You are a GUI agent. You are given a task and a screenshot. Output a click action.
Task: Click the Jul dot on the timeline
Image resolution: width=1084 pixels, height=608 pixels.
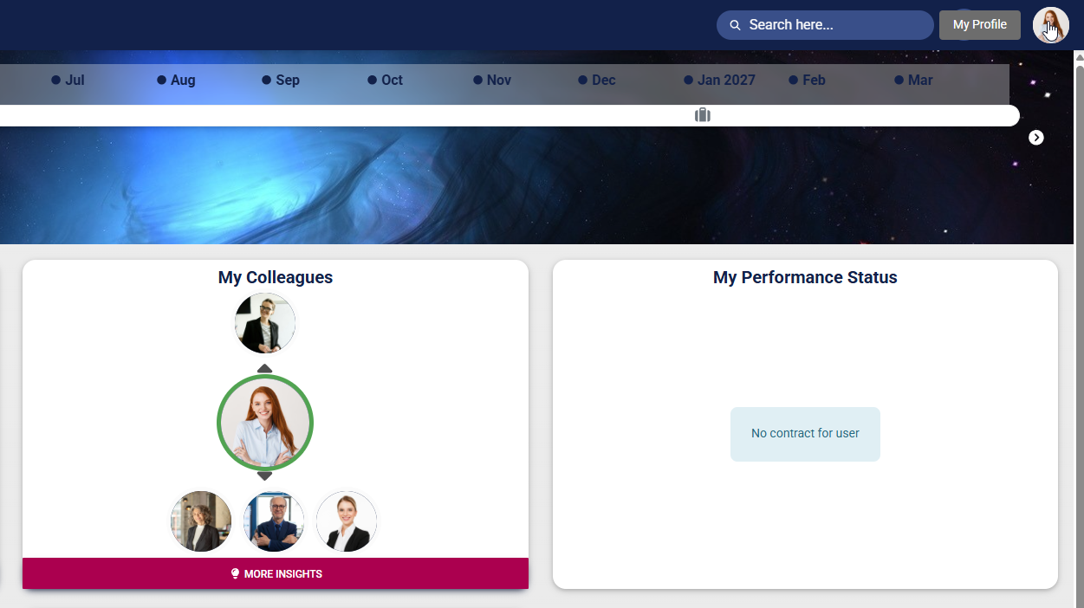pos(55,80)
